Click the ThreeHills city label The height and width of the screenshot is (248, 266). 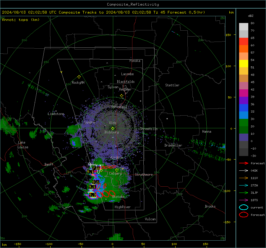(x=149, y=129)
